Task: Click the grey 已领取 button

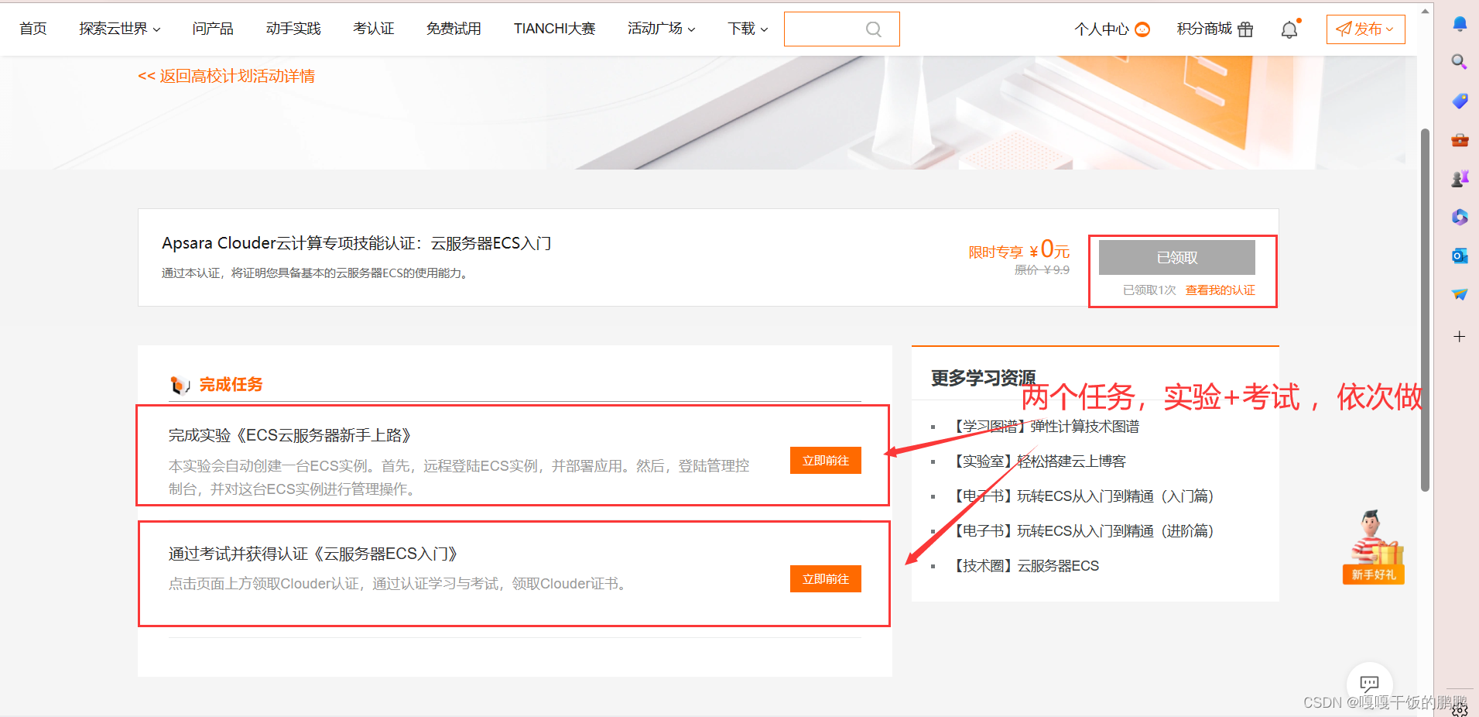Action: [1177, 258]
